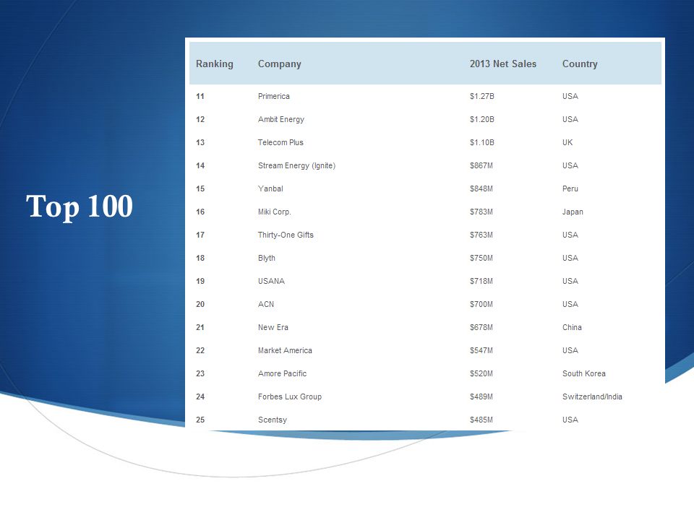Click the $678M net sales value

tap(481, 327)
